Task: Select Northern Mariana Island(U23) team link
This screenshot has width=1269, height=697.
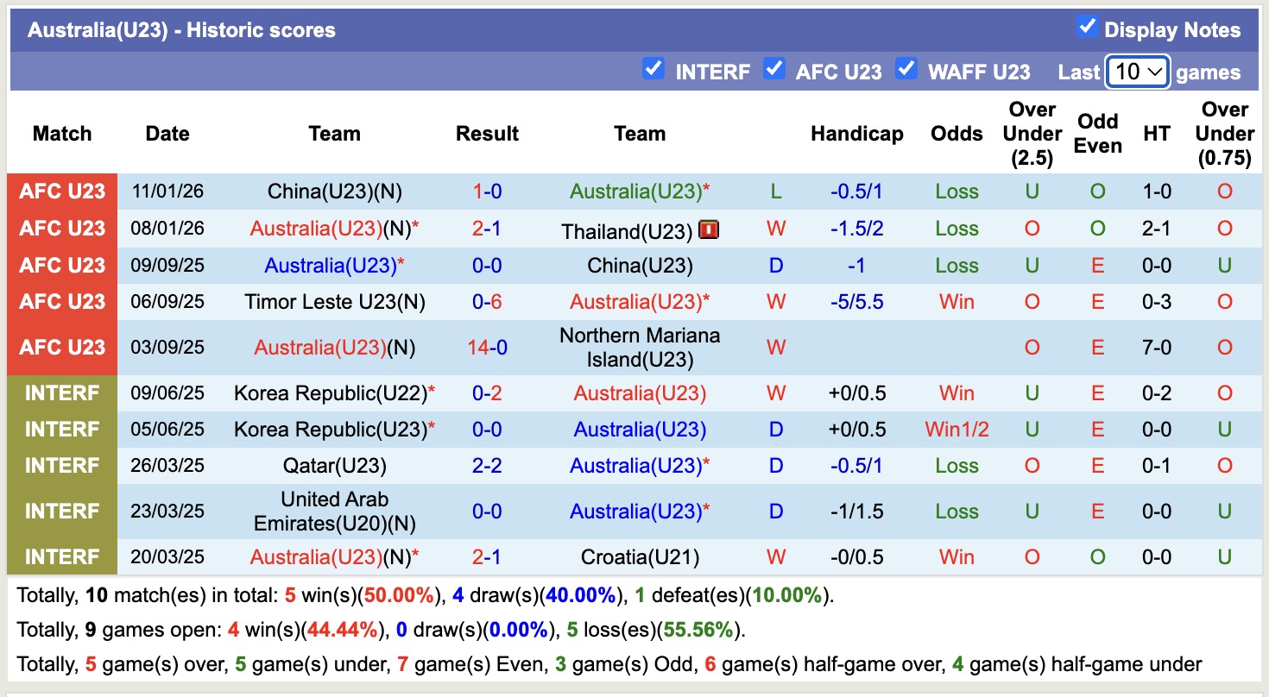Action: [x=640, y=347]
